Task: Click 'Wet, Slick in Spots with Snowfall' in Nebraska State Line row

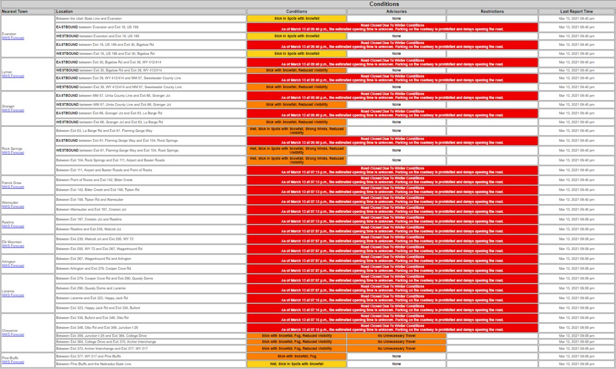Action: [297, 364]
